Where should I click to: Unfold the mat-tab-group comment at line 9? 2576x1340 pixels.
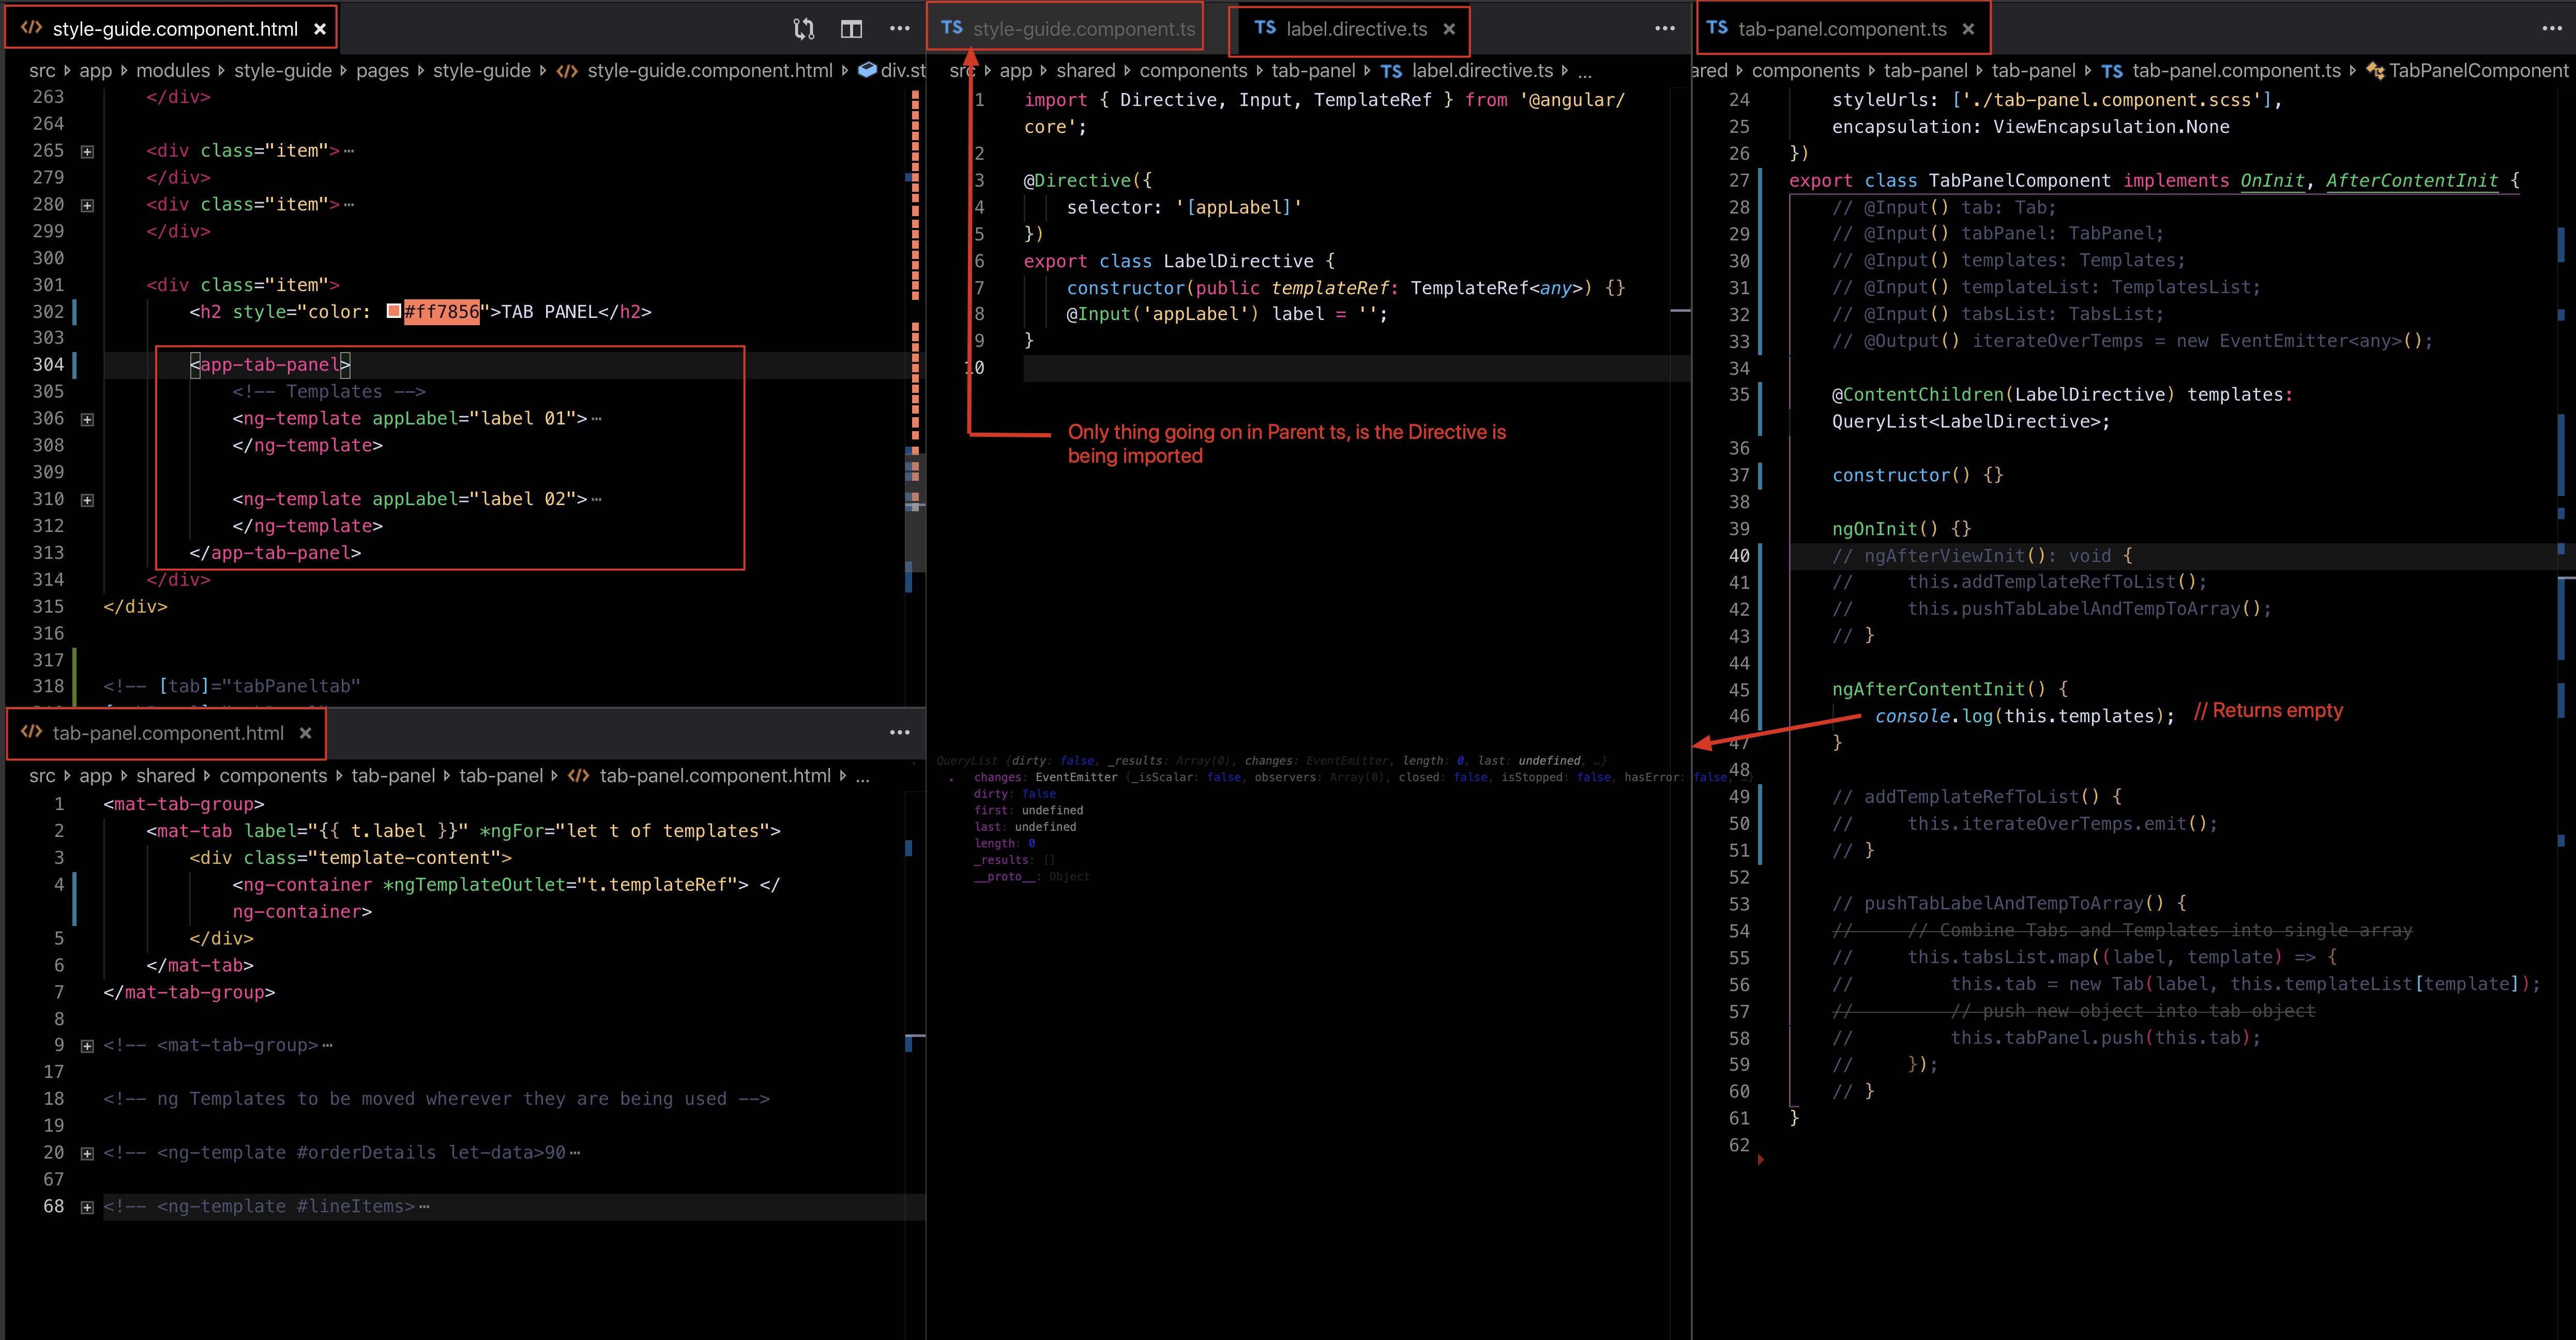tap(87, 1046)
